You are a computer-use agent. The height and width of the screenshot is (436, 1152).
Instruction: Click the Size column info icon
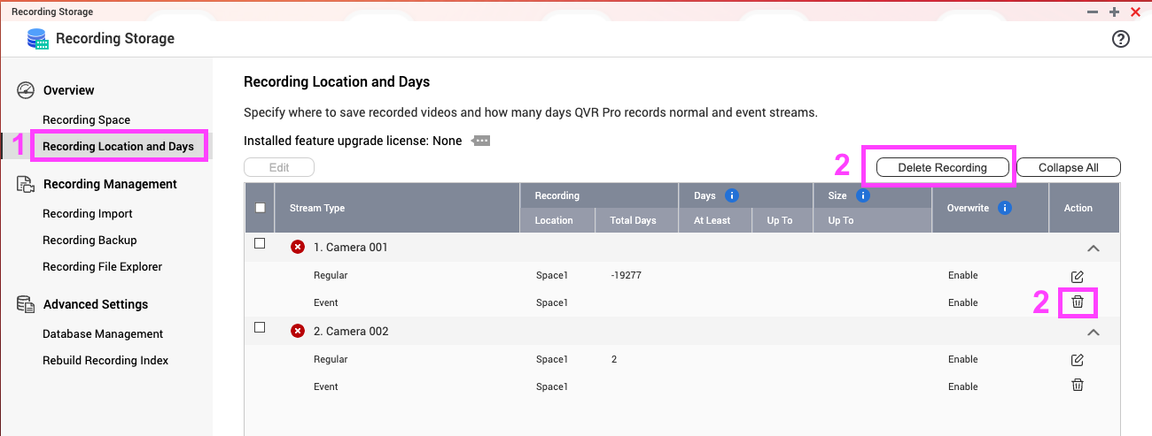click(x=863, y=195)
